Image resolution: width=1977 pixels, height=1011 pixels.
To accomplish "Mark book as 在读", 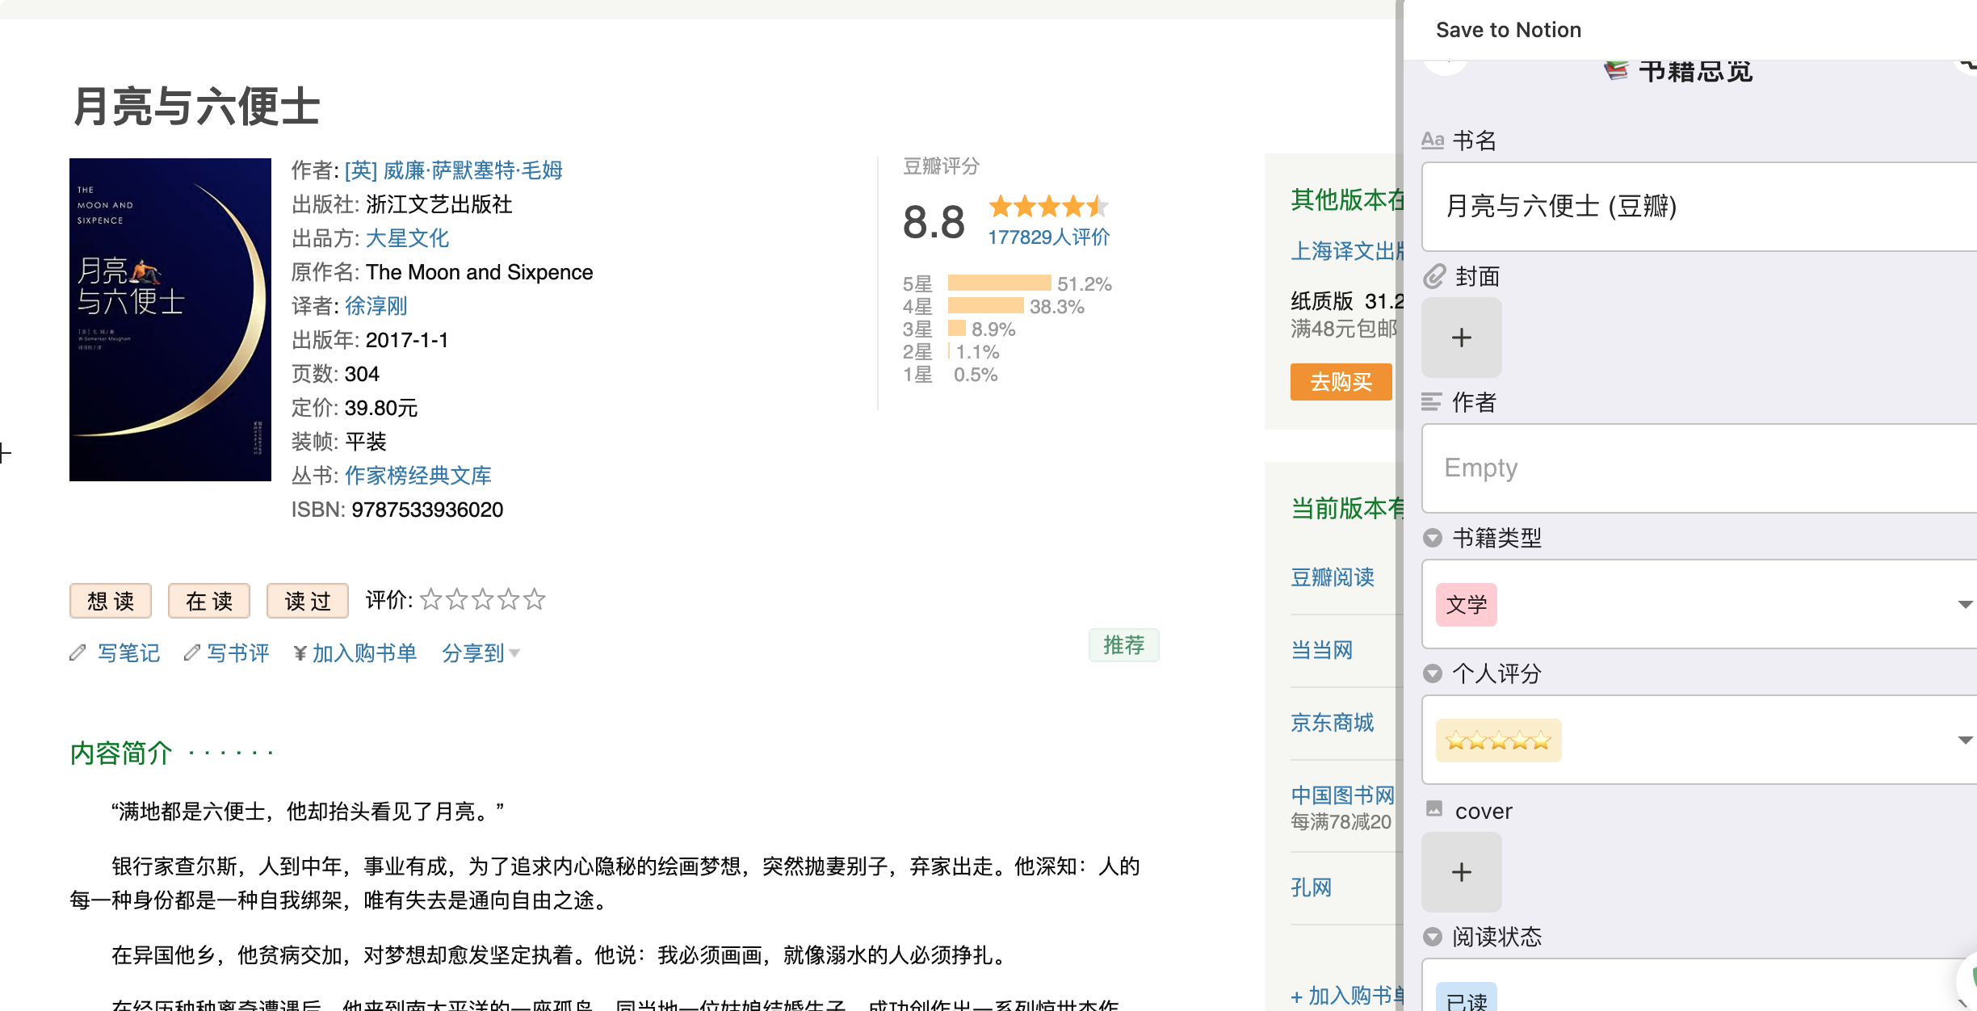I will (209, 601).
